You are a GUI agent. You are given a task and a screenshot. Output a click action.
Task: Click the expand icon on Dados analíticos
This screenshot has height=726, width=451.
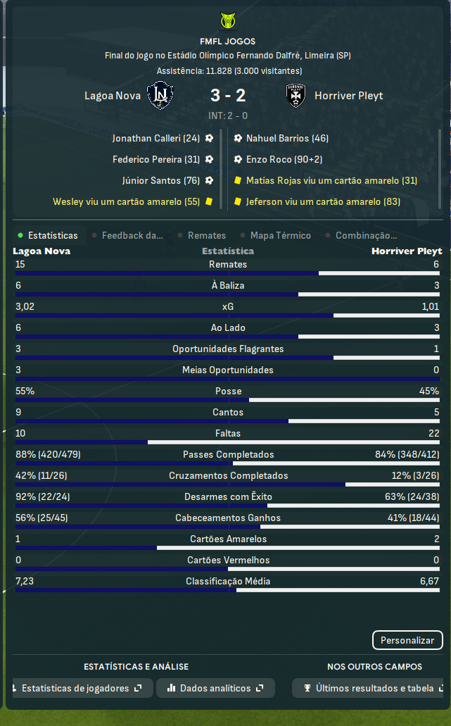260,688
